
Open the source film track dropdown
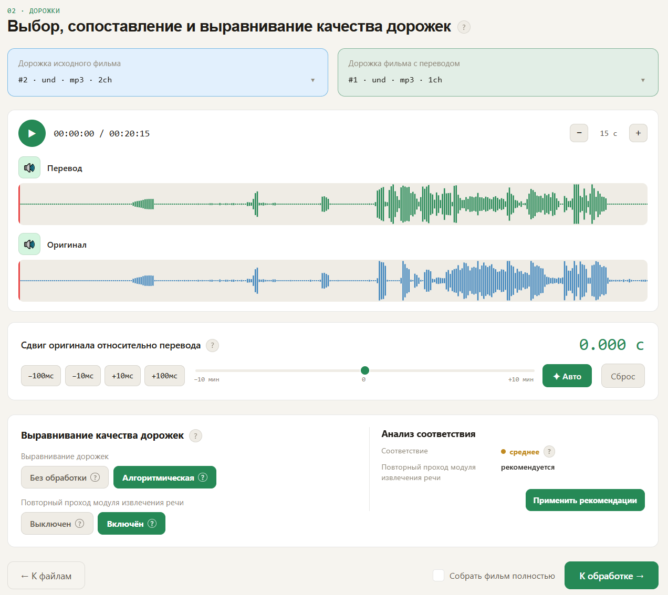click(x=168, y=72)
